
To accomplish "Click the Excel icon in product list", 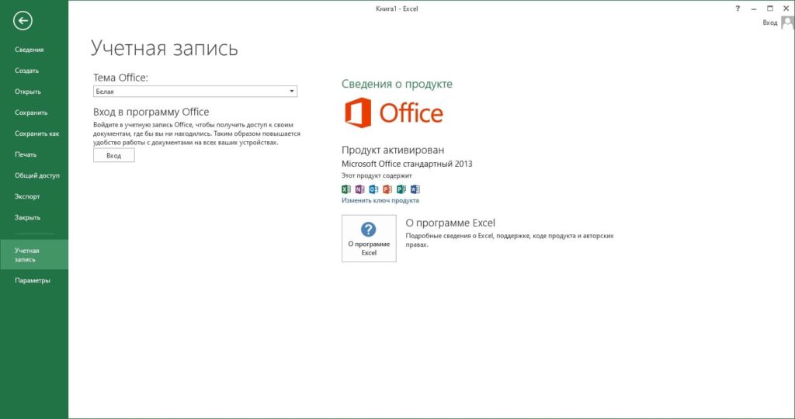I will click(346, 189).
